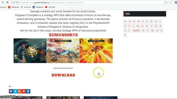Share post via Pinterest icon
The width and height of the screenshot is (177, 99).
pos(24,91)
